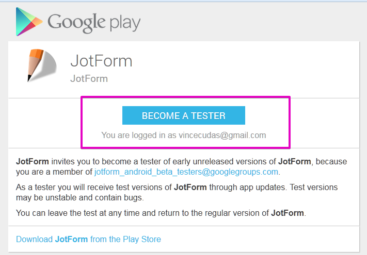
Task: Click the gray Google wordmark in the header
Action: click(x=77, y=22)
